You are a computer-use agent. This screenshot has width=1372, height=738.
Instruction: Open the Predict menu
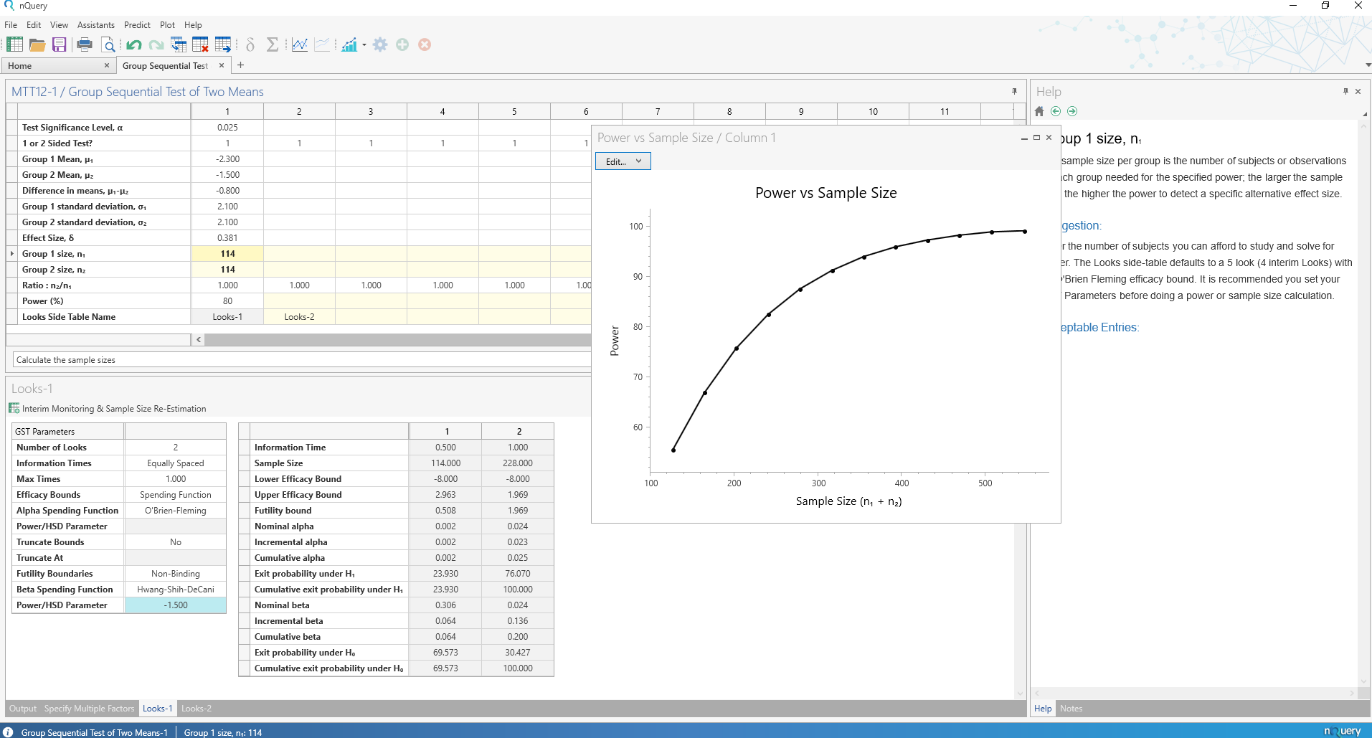point(137,24)
